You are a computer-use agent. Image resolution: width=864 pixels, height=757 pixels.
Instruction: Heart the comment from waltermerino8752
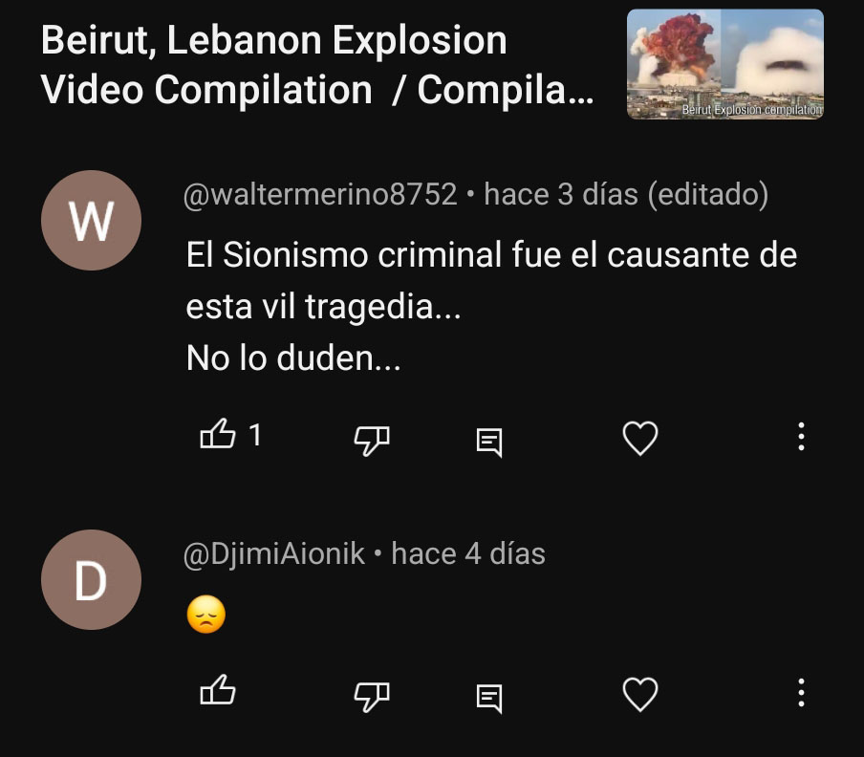[640, 438]
